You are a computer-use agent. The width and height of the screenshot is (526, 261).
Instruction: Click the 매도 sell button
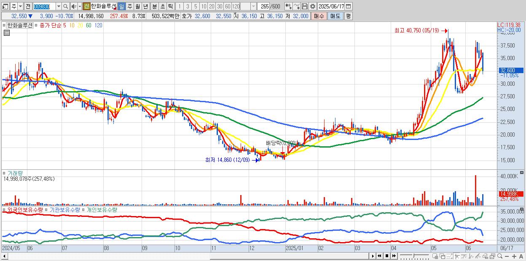click(335, 16)
